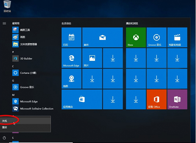Click download tile right of 应用商店 tile
Screen dimensions: 196x143
click(x=113, y=99)
